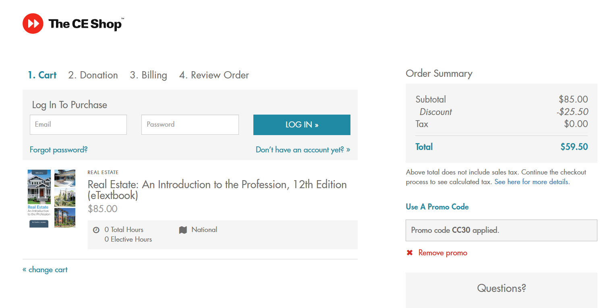Click the red X beside Remove promo
Image resolution: width=601 pixels, height=308 pixels.
pos(409,253)
